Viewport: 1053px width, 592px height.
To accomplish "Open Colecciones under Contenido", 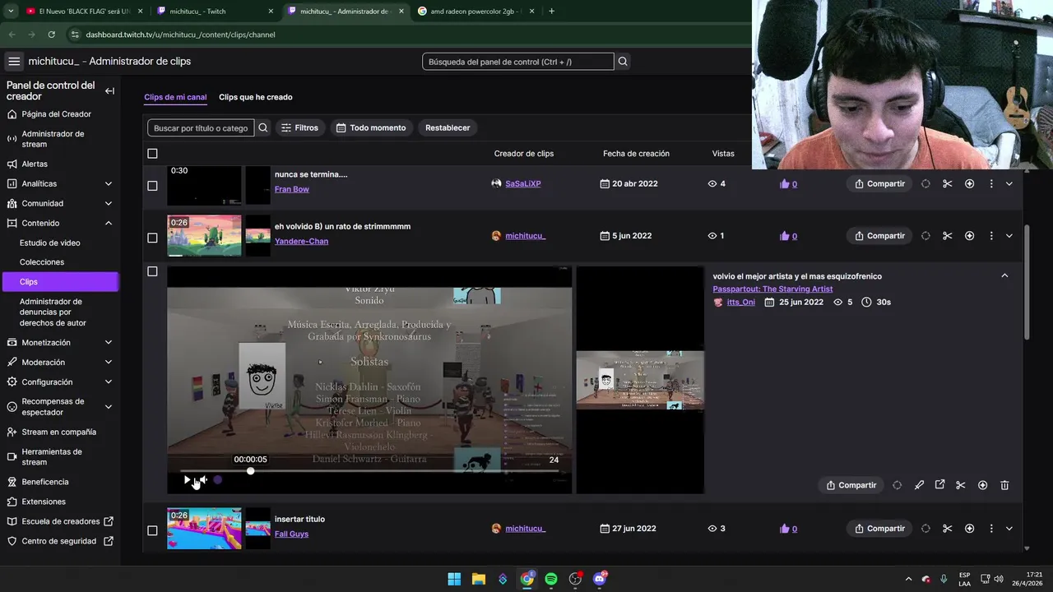I will click(42, 262).
